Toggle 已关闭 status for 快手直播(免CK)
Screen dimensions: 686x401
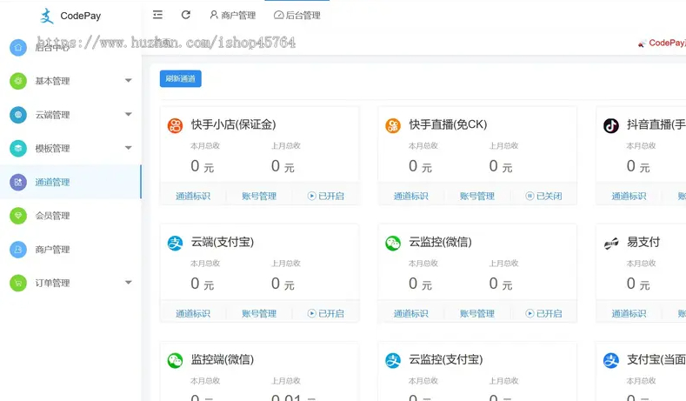[543, 197]
